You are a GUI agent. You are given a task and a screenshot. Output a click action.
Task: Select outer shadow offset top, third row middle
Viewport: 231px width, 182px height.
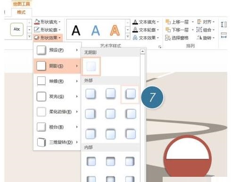tap(110, 134)
